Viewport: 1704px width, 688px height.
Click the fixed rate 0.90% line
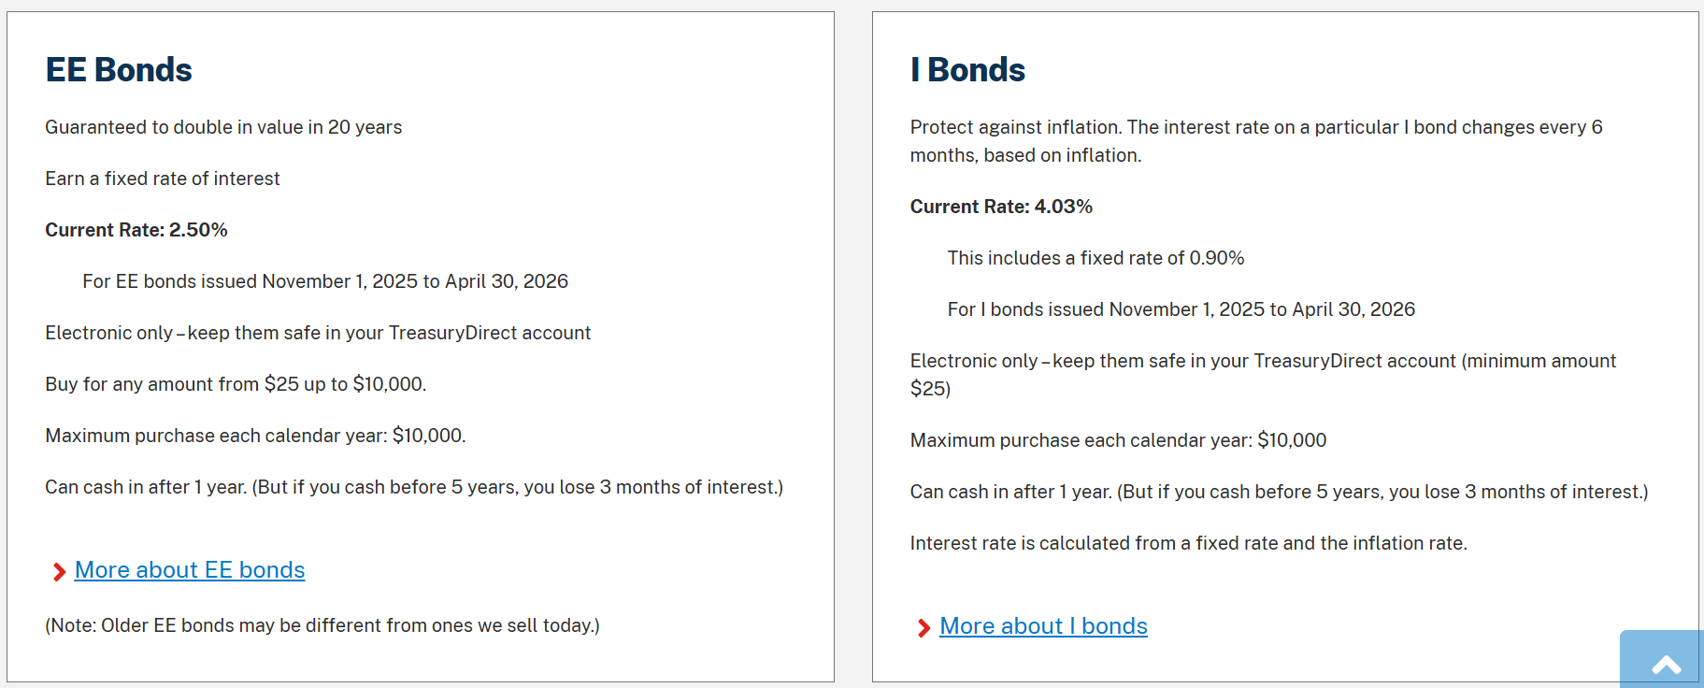[1095, 258]
